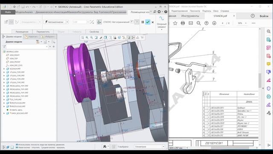Expand the SHKIV_BOLSHOI.PRT tree node
This screenshot has width=273, height=154.
pos(4,113)
